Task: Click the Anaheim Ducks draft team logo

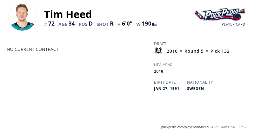Action: [158, 51]
